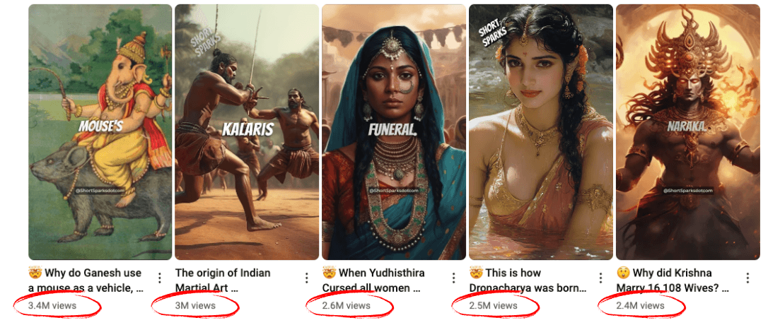Click title 'When Yudhisthira Cursed all women'
768x325 pixels.
(373, 280)
